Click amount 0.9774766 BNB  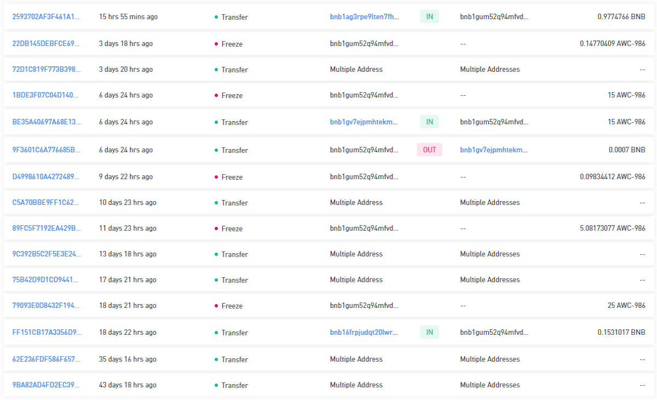[621, 17]
